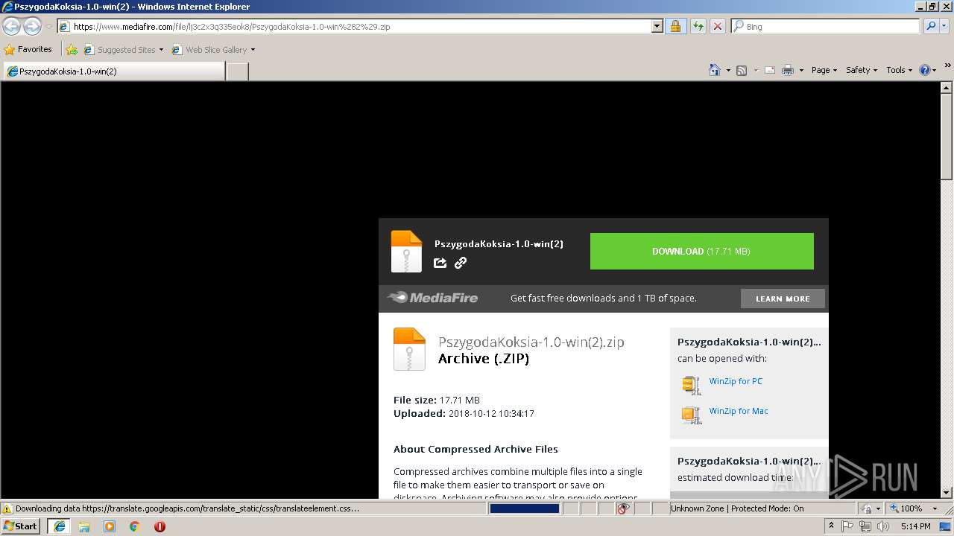Expand the address bar history dropdown
The height and width of the screenshot is (536, 954).
[x=657, y=27]
